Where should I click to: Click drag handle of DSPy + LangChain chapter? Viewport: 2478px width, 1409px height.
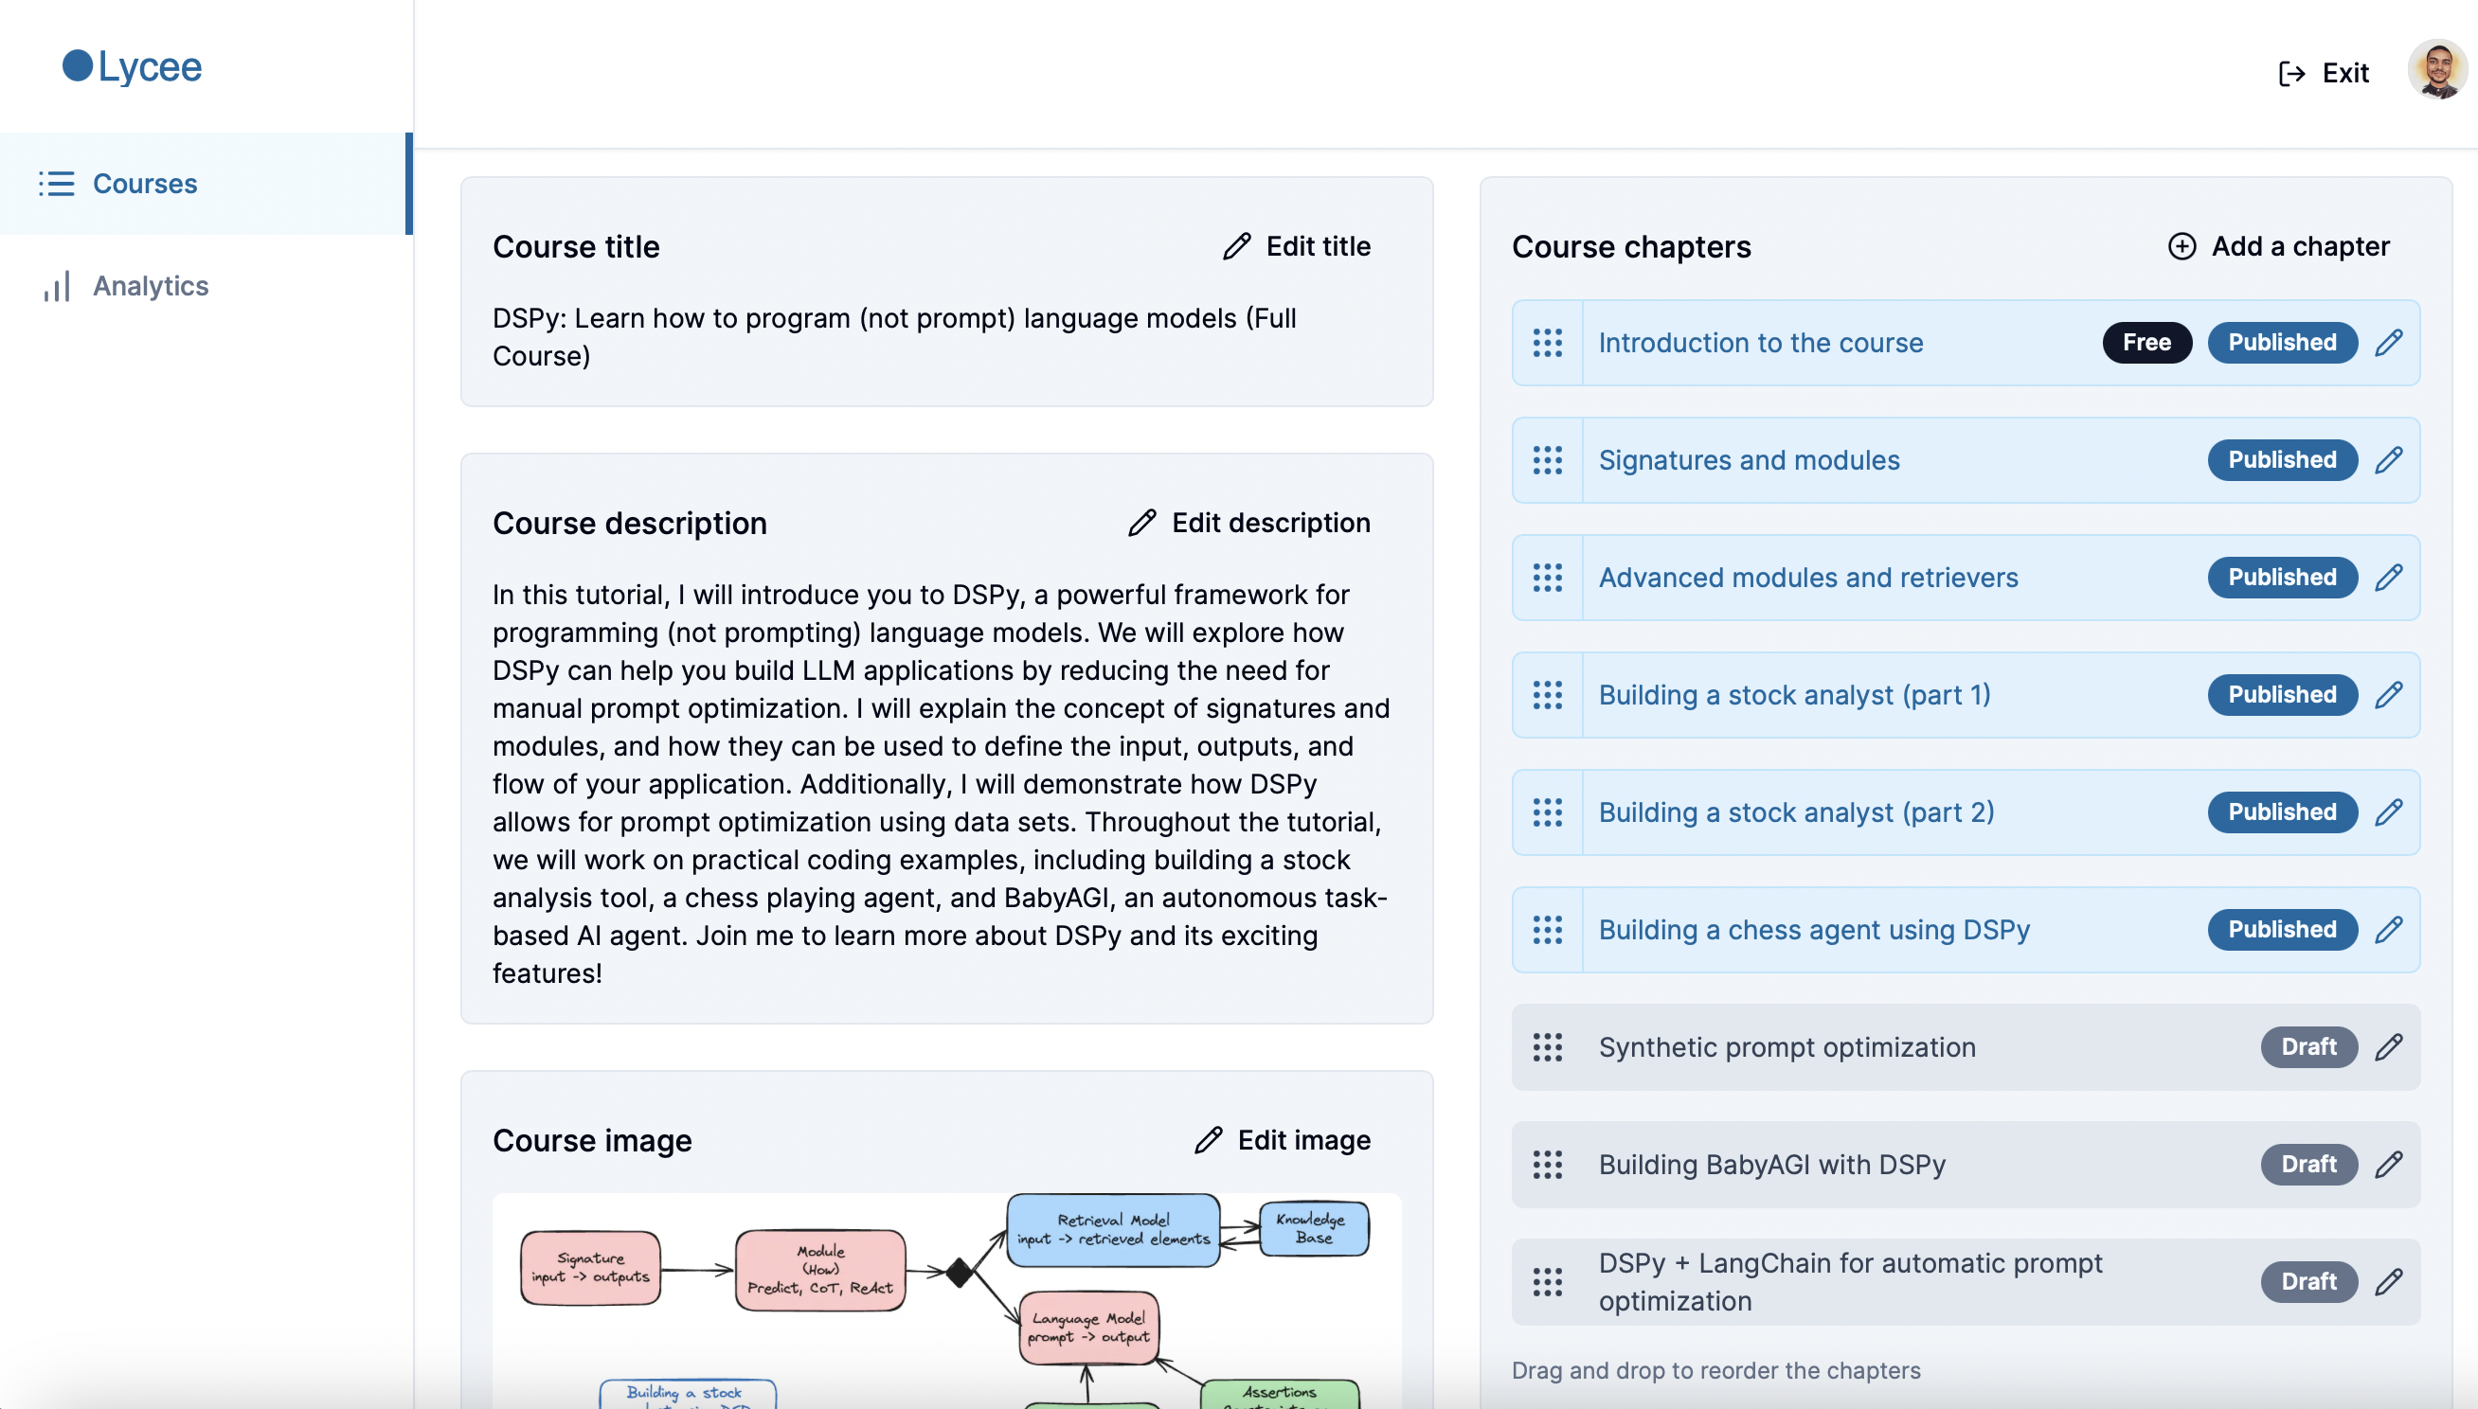click(x=1547, y=1281)
